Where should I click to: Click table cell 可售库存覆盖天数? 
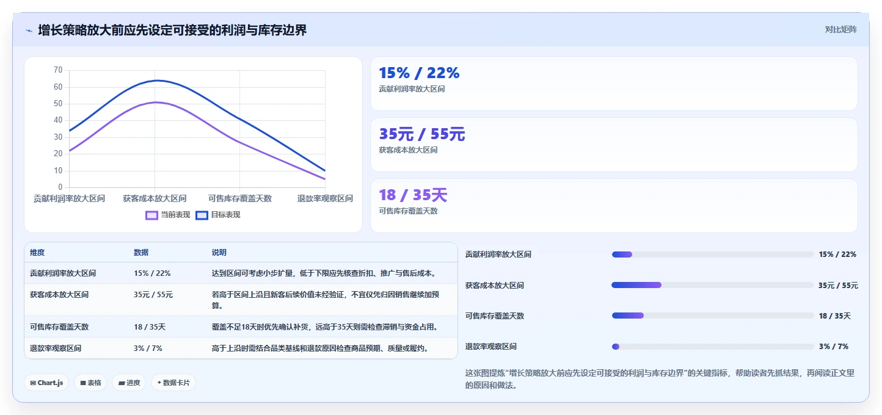(59, 327)
